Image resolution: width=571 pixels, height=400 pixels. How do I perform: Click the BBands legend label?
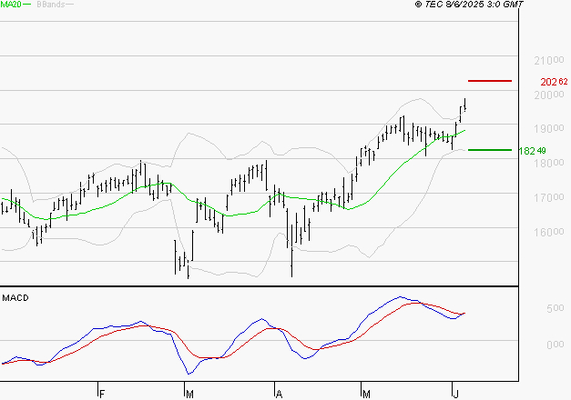point(51,5)
